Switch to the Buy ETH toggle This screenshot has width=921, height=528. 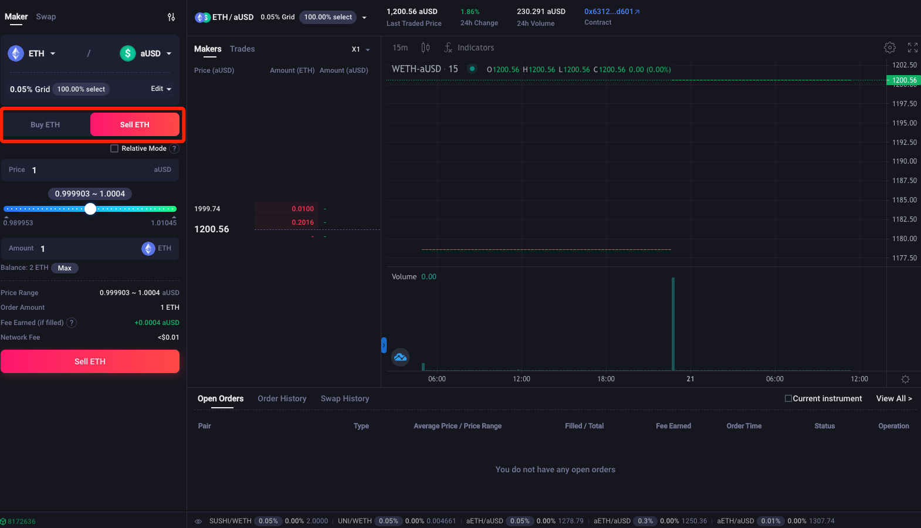(x=45, y=125)
